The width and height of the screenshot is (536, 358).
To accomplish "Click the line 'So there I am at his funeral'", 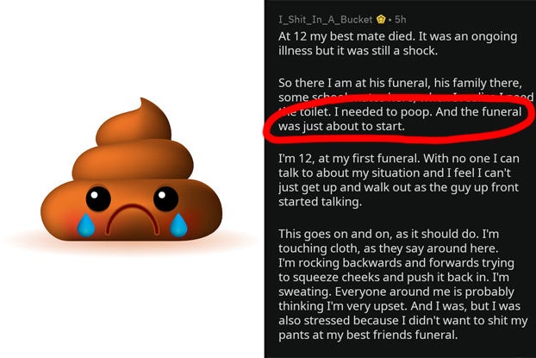I will coord(400,83).
